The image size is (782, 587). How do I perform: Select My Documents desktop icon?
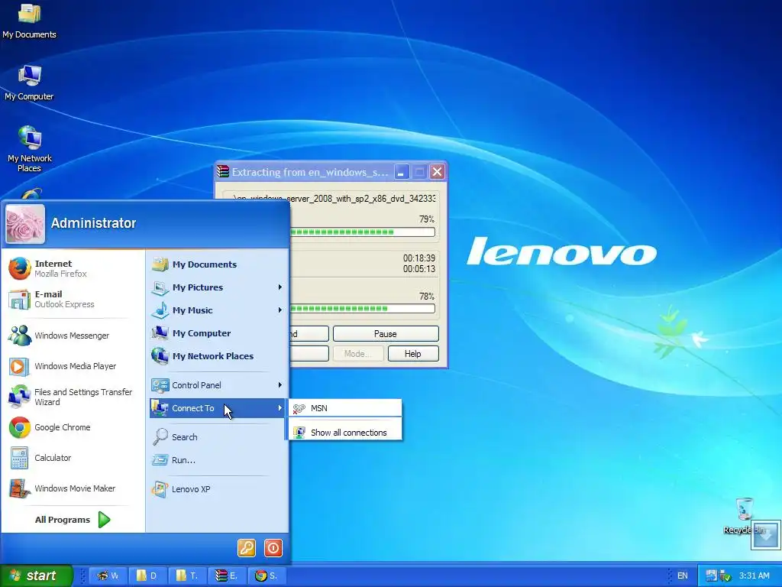pos(30,21)
